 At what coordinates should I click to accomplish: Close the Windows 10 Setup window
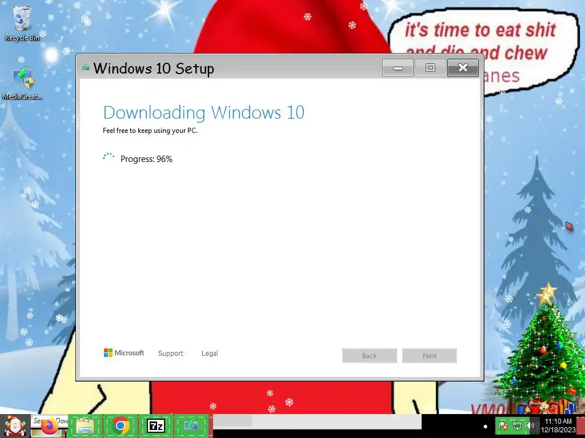463,68
